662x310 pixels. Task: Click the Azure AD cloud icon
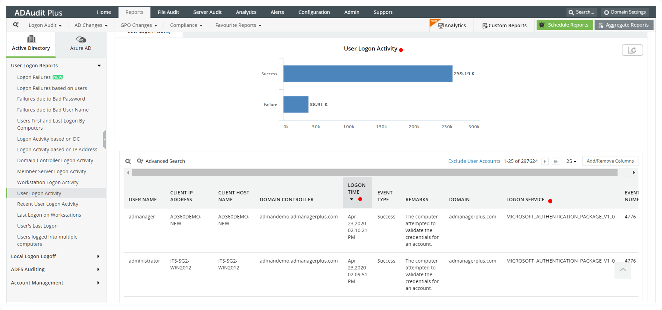coord(81,39)
